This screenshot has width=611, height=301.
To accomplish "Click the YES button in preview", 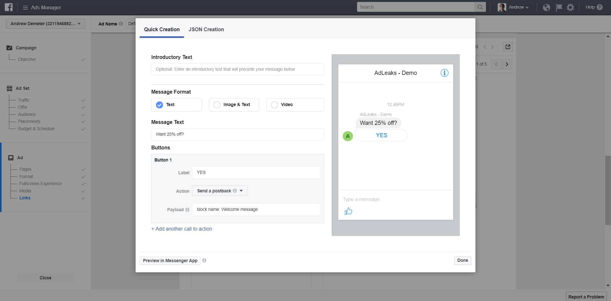I will (x=382, y=135).
